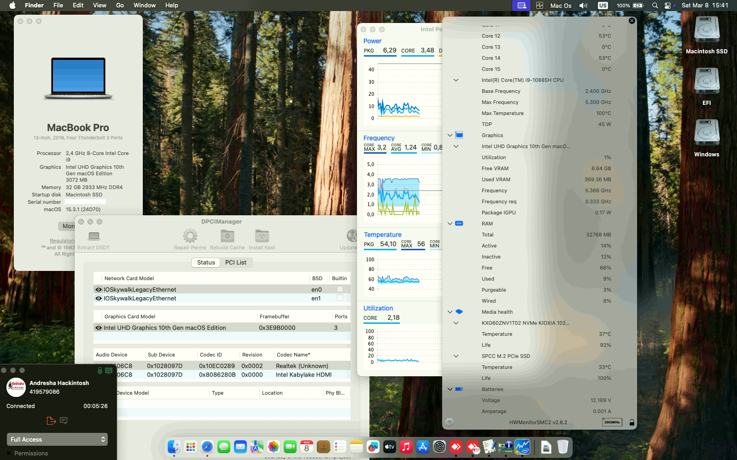Image resolution: width=737 pixels, height=460 pixels.
Task: Click the sensor graph icon in the menu bar
Action: [539, 5]
